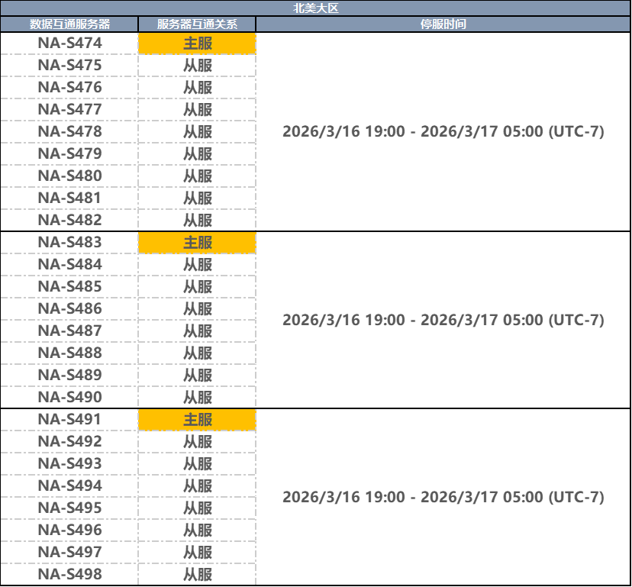The height and width of the screenshot is (587, 632).
Task: Click the 北美大区 title header
Action: (x=316, y=8)
